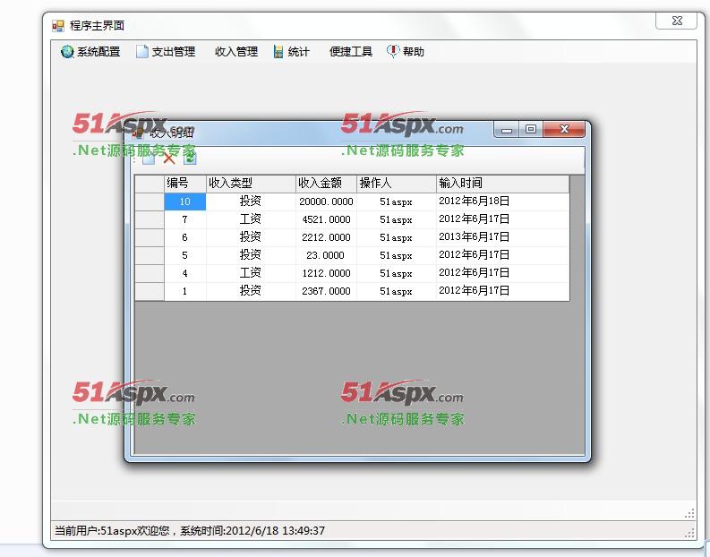Image resolution: width=710 pixels, height=557 pixels.
Task: Click 投资 type cell in row 1
Action: [x=251, y=291]
